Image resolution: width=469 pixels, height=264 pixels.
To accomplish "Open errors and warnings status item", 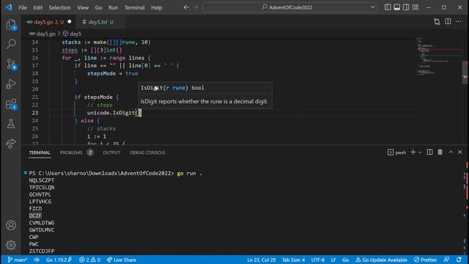I will [89, 260].
